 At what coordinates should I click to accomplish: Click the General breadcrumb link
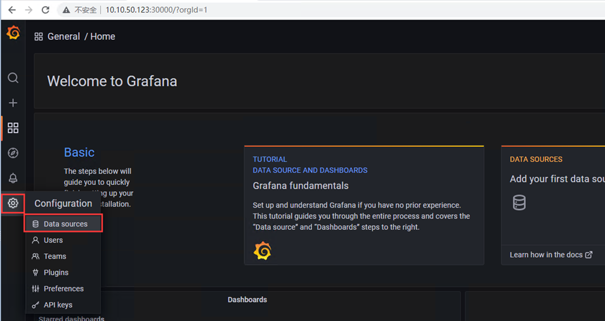pos(63,37)
